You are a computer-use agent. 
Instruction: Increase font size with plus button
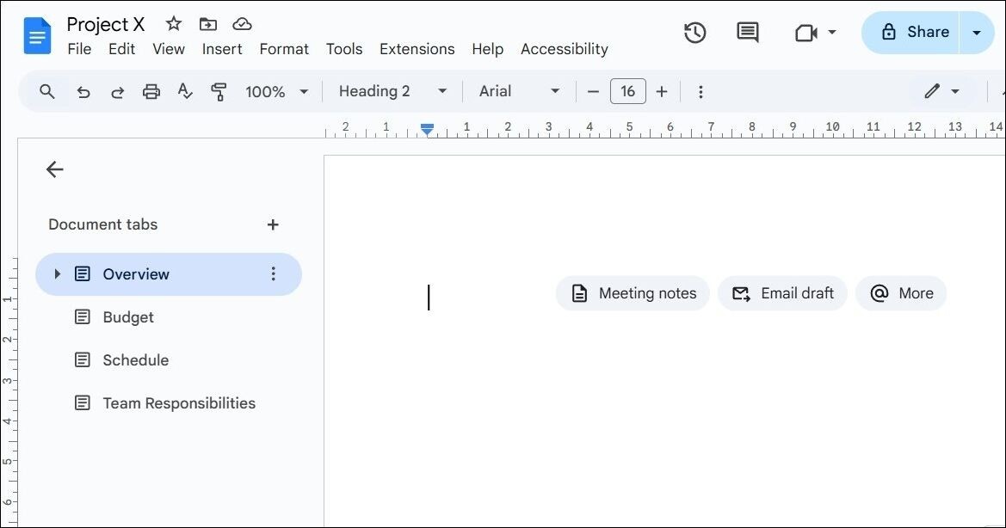click(662, 92)
